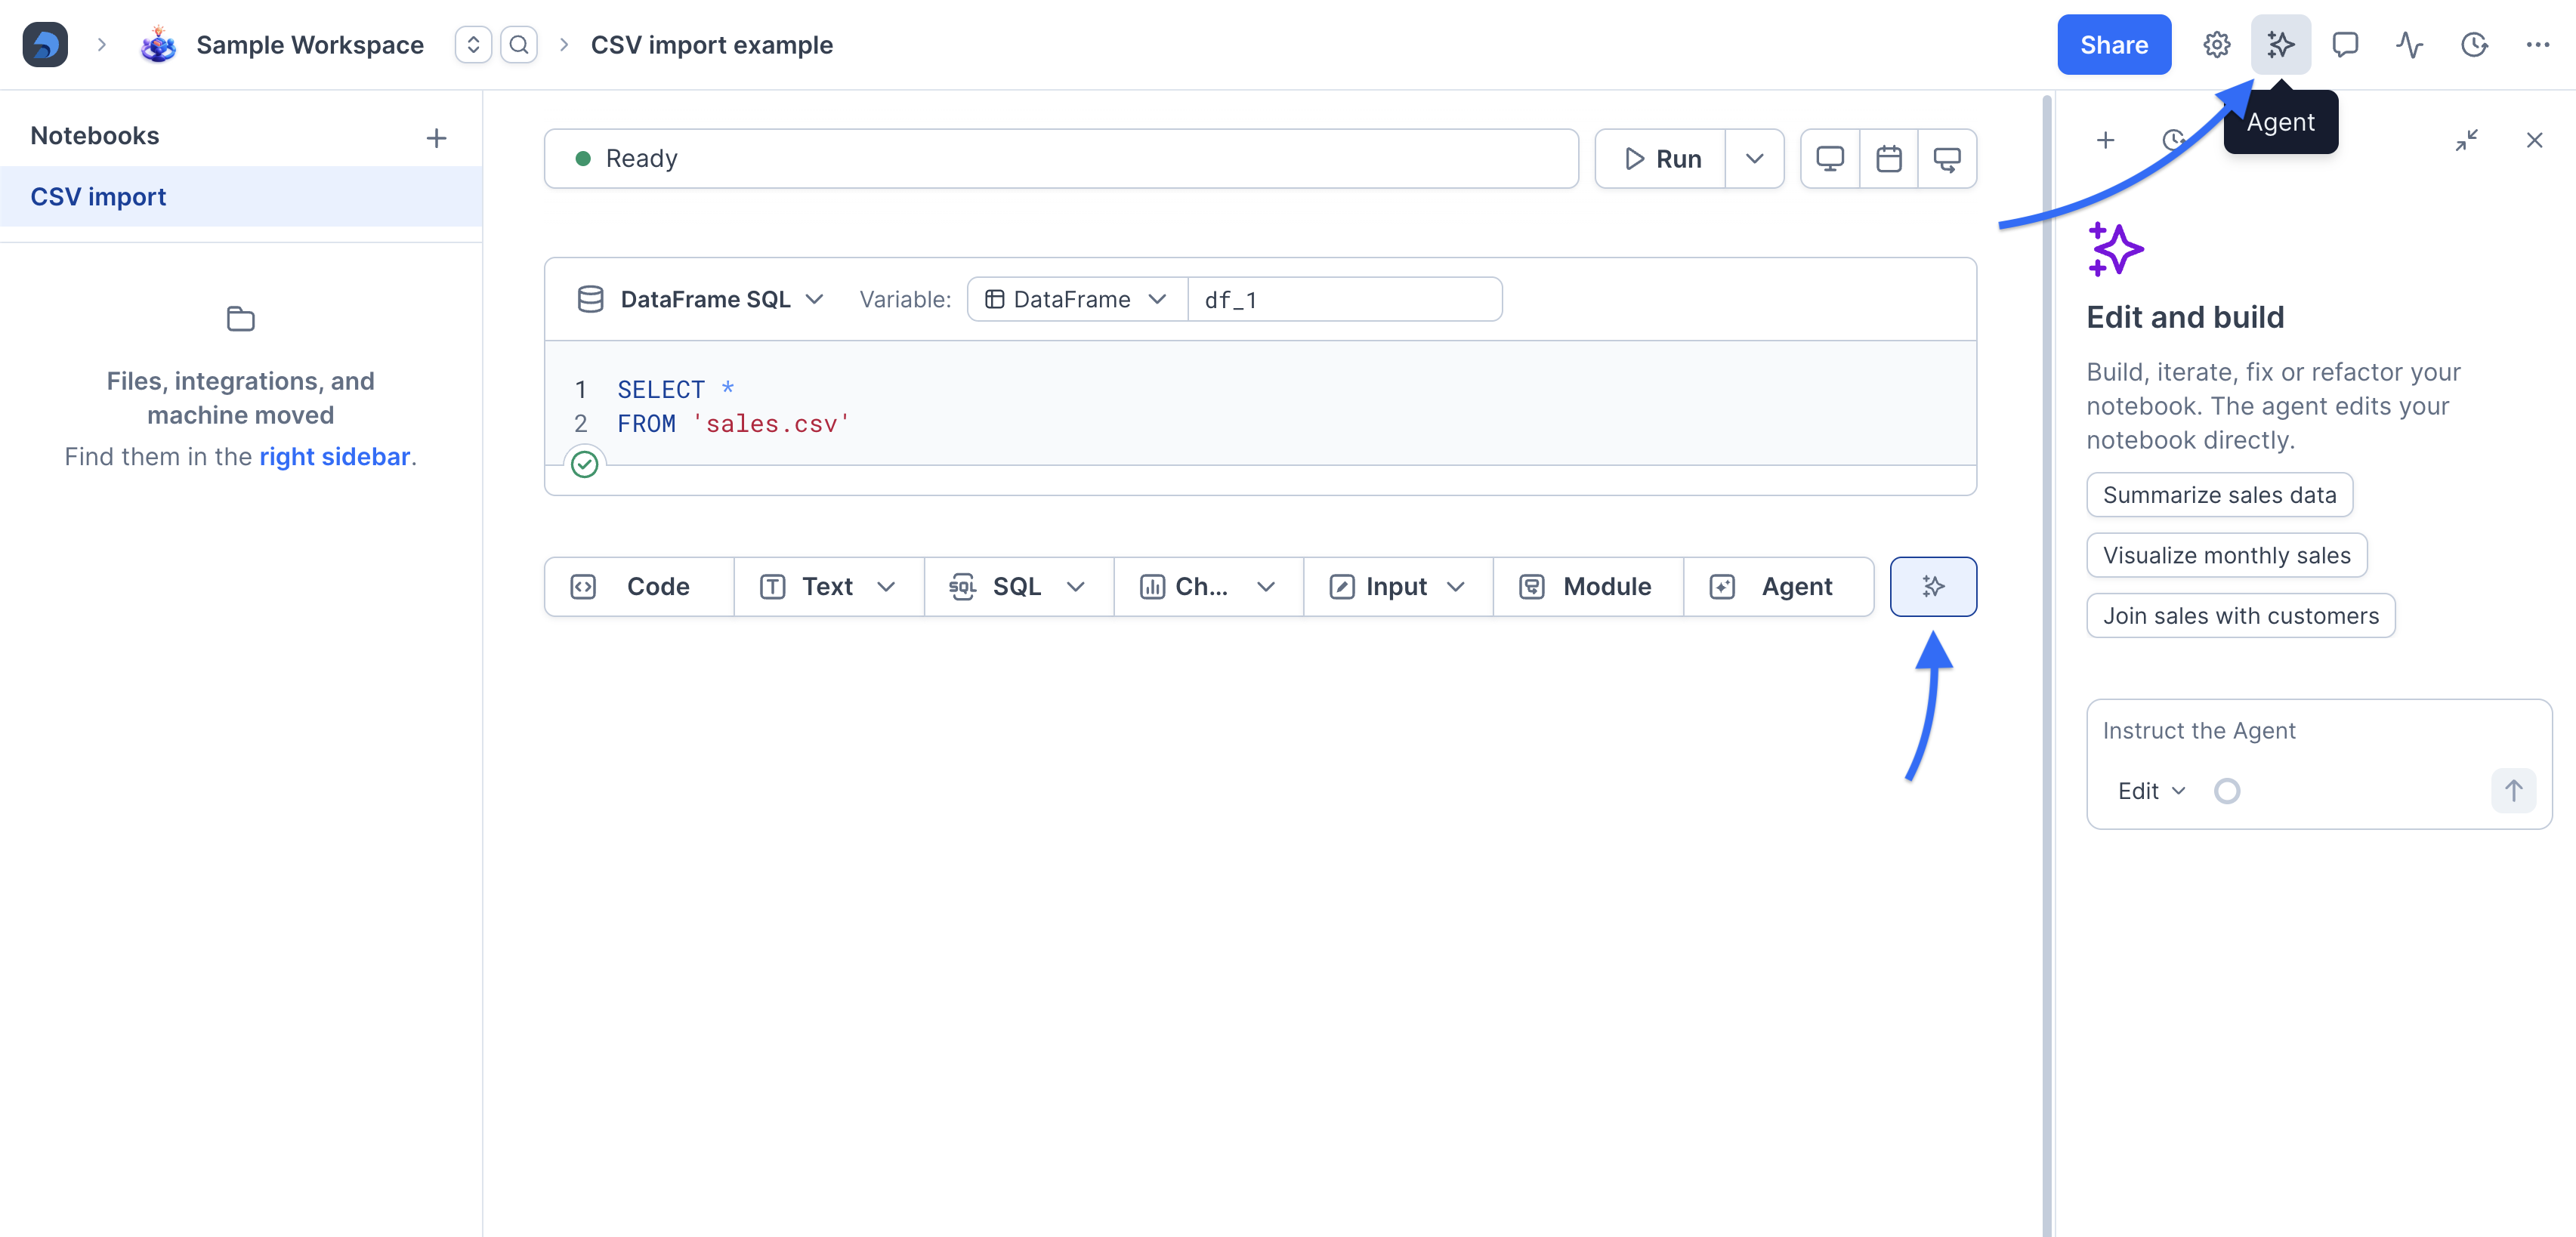Open the agent Edit mode dropdown
Image resolution: width=2576 pixels, height=1237 pixels.
pos(2151,791)
